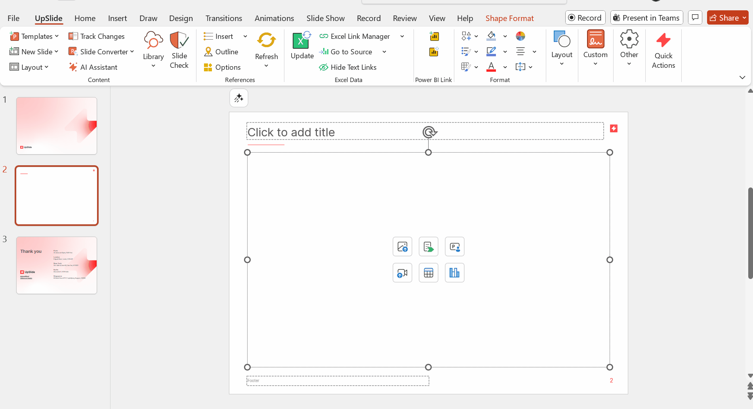
Task: Click the Track Changes button
Action: [x=97, y=36]
